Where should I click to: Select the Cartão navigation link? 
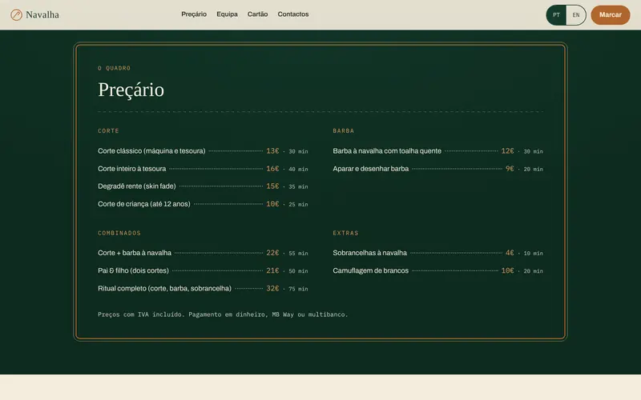pos(257,14)
